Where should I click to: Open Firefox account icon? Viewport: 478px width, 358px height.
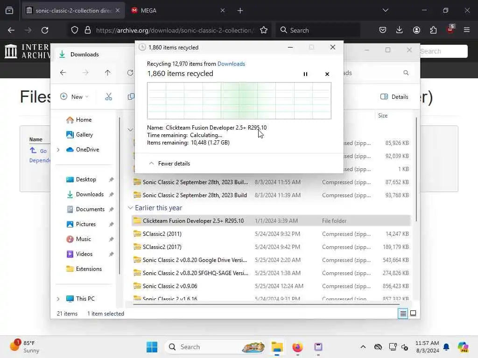[x=416, y=30]
